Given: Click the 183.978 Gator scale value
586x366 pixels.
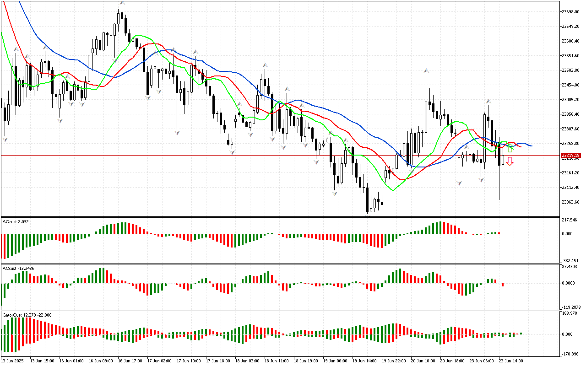Looking at the screenshot, I should click(570, 313).
